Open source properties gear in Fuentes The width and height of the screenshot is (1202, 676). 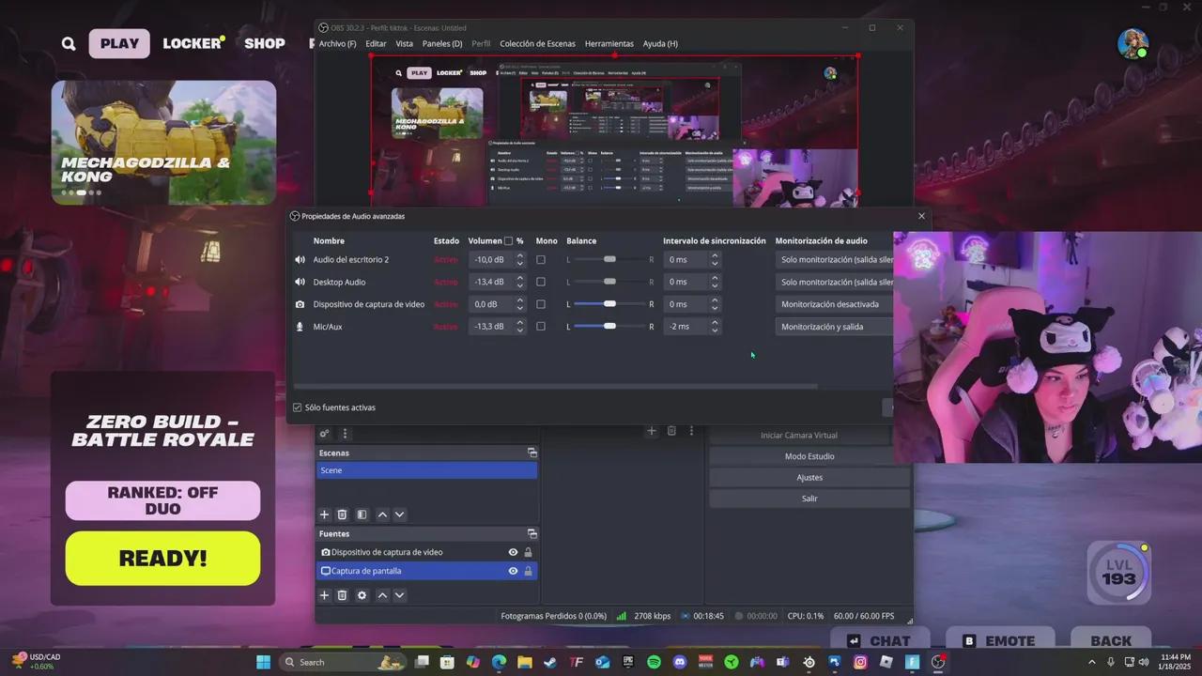[x=362, y=595]
